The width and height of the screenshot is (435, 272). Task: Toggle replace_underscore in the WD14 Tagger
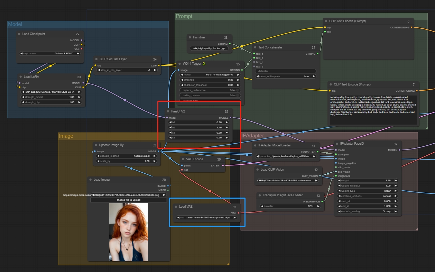(238, 90)
